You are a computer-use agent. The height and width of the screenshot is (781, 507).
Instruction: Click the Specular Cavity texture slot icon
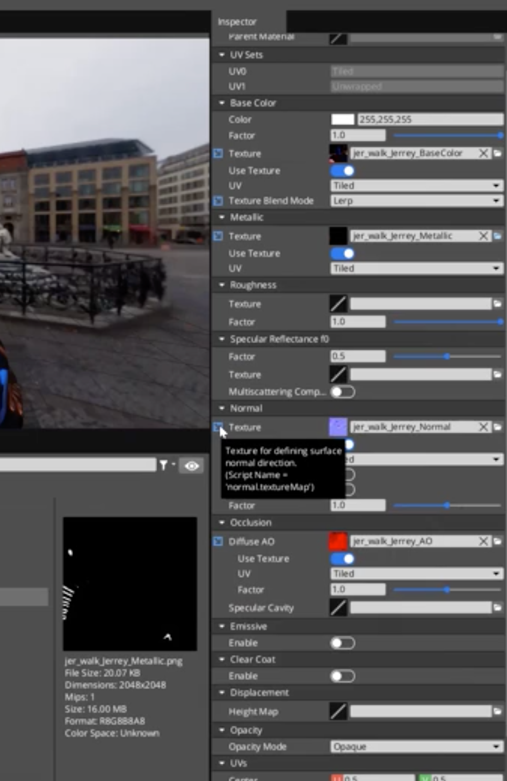tap(338, 608)
